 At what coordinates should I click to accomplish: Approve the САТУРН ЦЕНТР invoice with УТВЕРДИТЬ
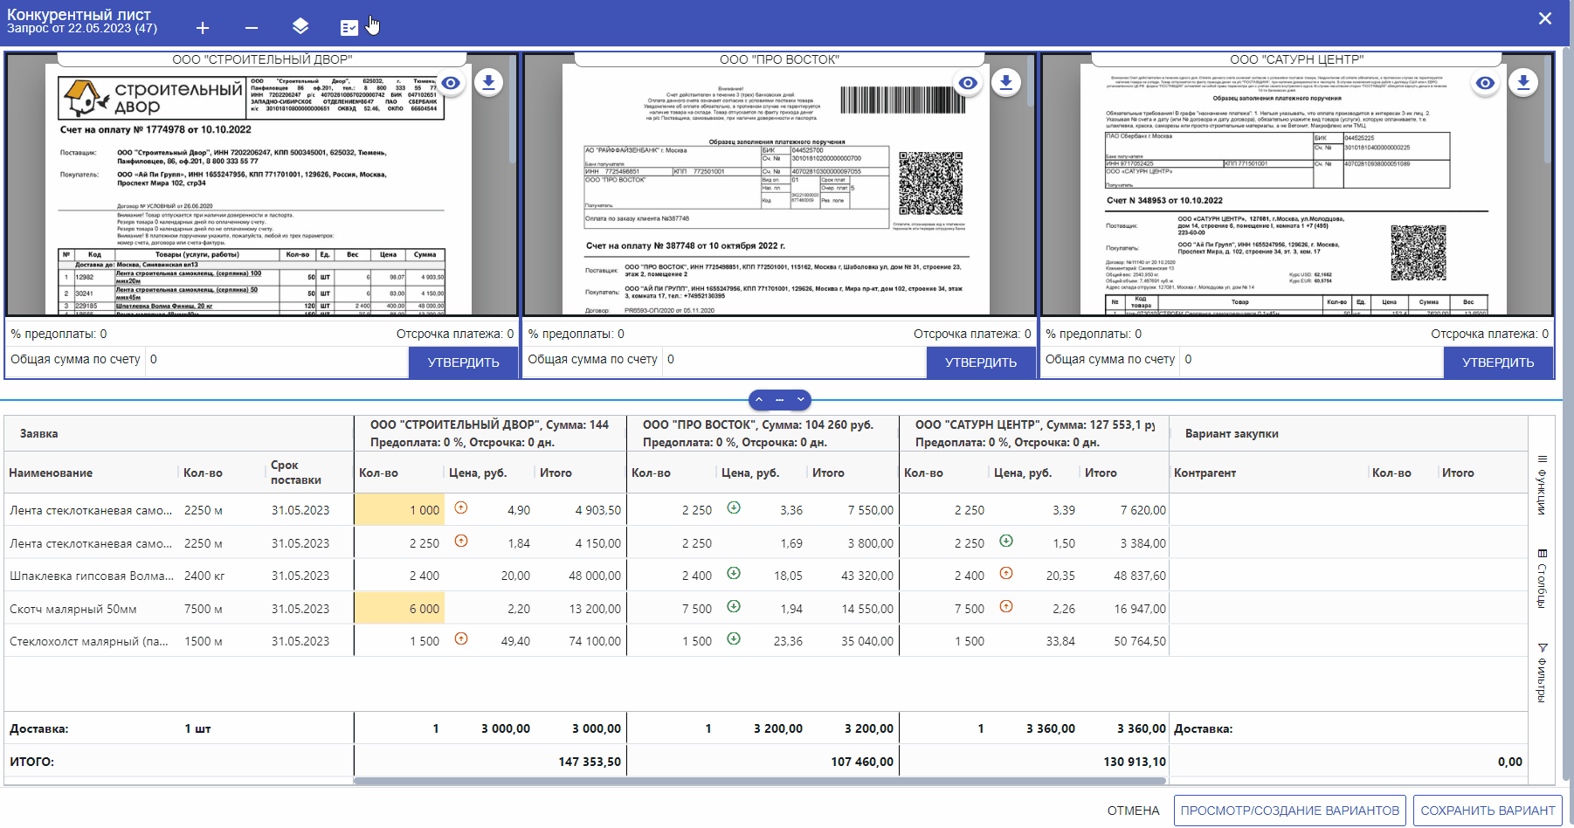pyautogui.click(x=1498, y=362)
